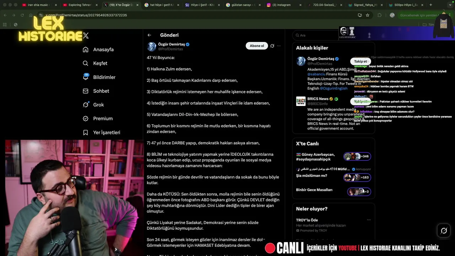Viewport: 455px width, 256px height.
Task: Click the @sabanciu mention link
Action: pos(316,74)
